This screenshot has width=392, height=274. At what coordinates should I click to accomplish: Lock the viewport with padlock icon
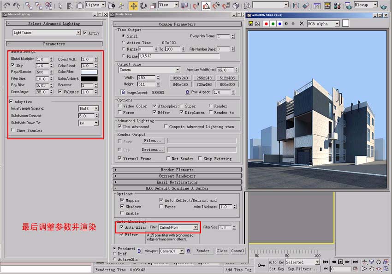coord(188,251)
